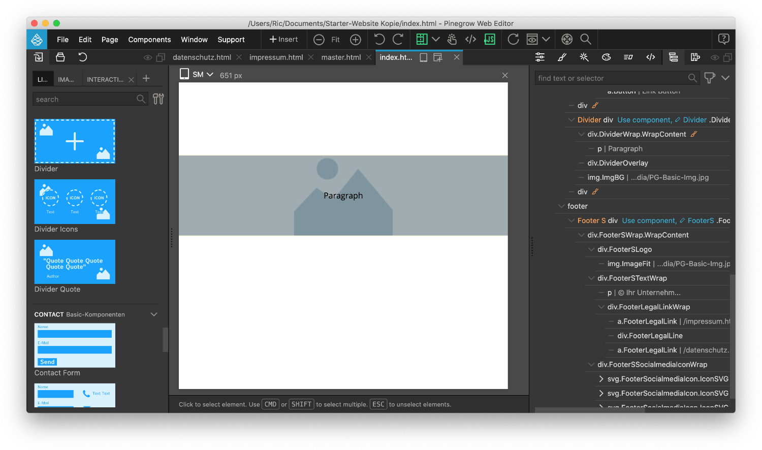
Task: Click the Redo arrow
Action: 398,39
